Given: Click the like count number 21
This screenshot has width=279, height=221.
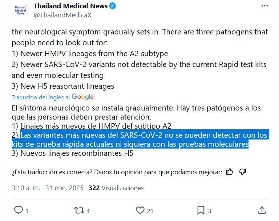Looking at the screenshot, I should click(x=150, y=210).
